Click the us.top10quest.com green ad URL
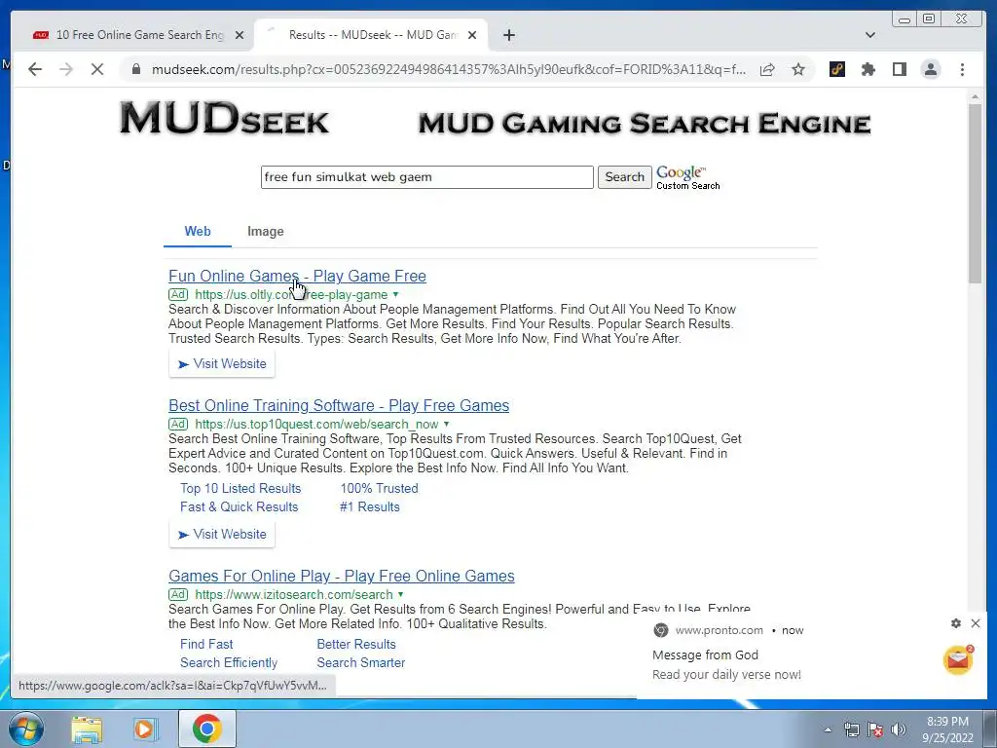The width and height of the screenshot is (997, 748). pos(316,425)
